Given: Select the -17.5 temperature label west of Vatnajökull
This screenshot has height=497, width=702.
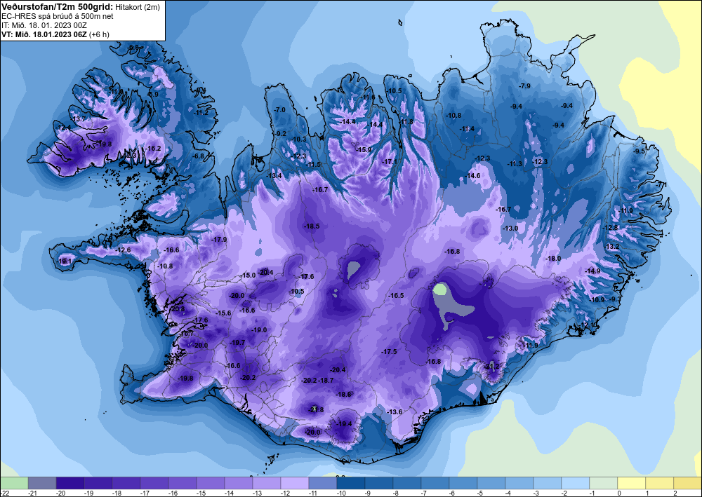Looking at the screenshot, I should tap(389, 352).
